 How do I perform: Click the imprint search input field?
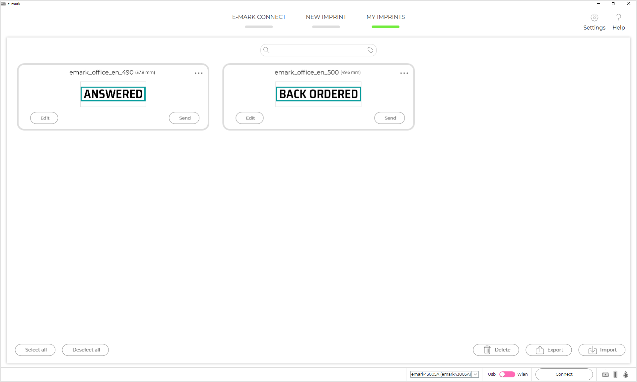[x=318, y=50]
